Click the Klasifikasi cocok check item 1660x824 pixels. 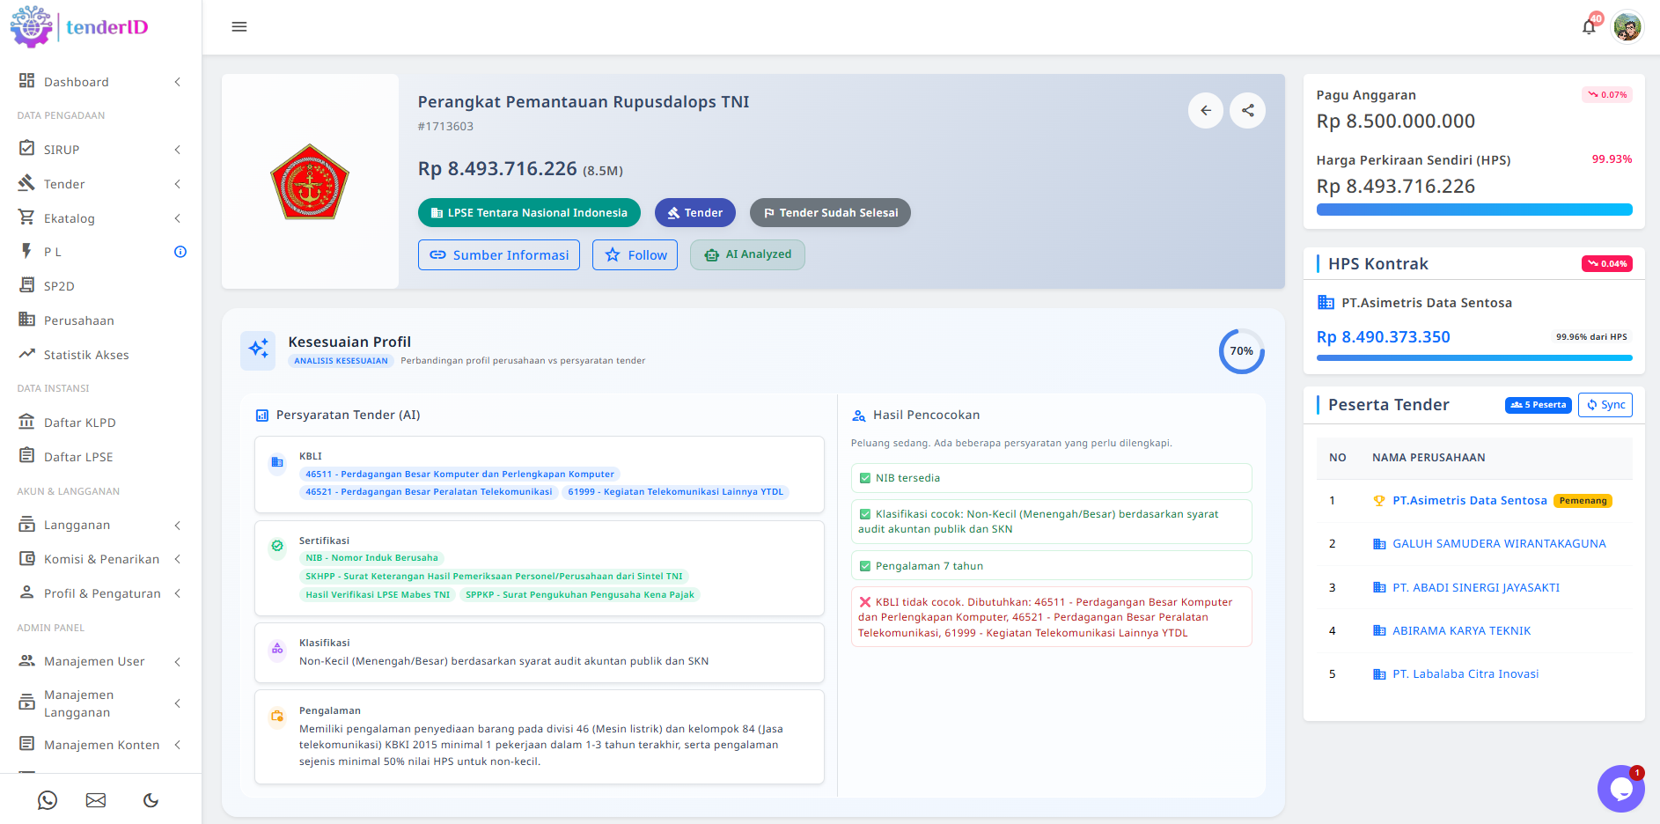coord(1052,521)
